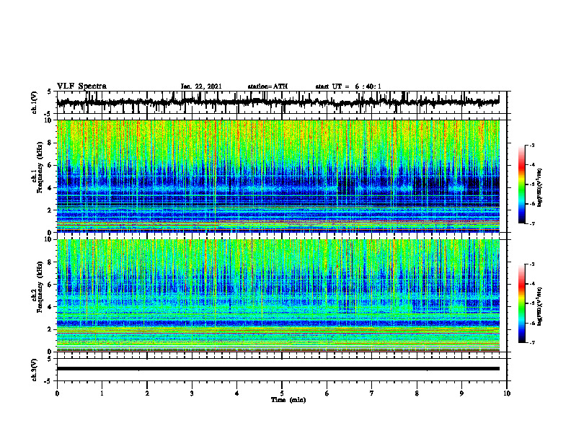This screenshot has height=441, width=571.
Task: Click the '-7' label on upper colorbar
Action: tap(531, 223)
